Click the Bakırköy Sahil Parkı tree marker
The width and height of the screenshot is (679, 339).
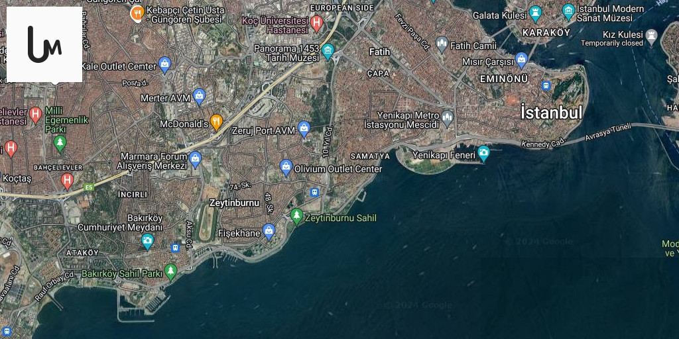(x=171, y=272)
